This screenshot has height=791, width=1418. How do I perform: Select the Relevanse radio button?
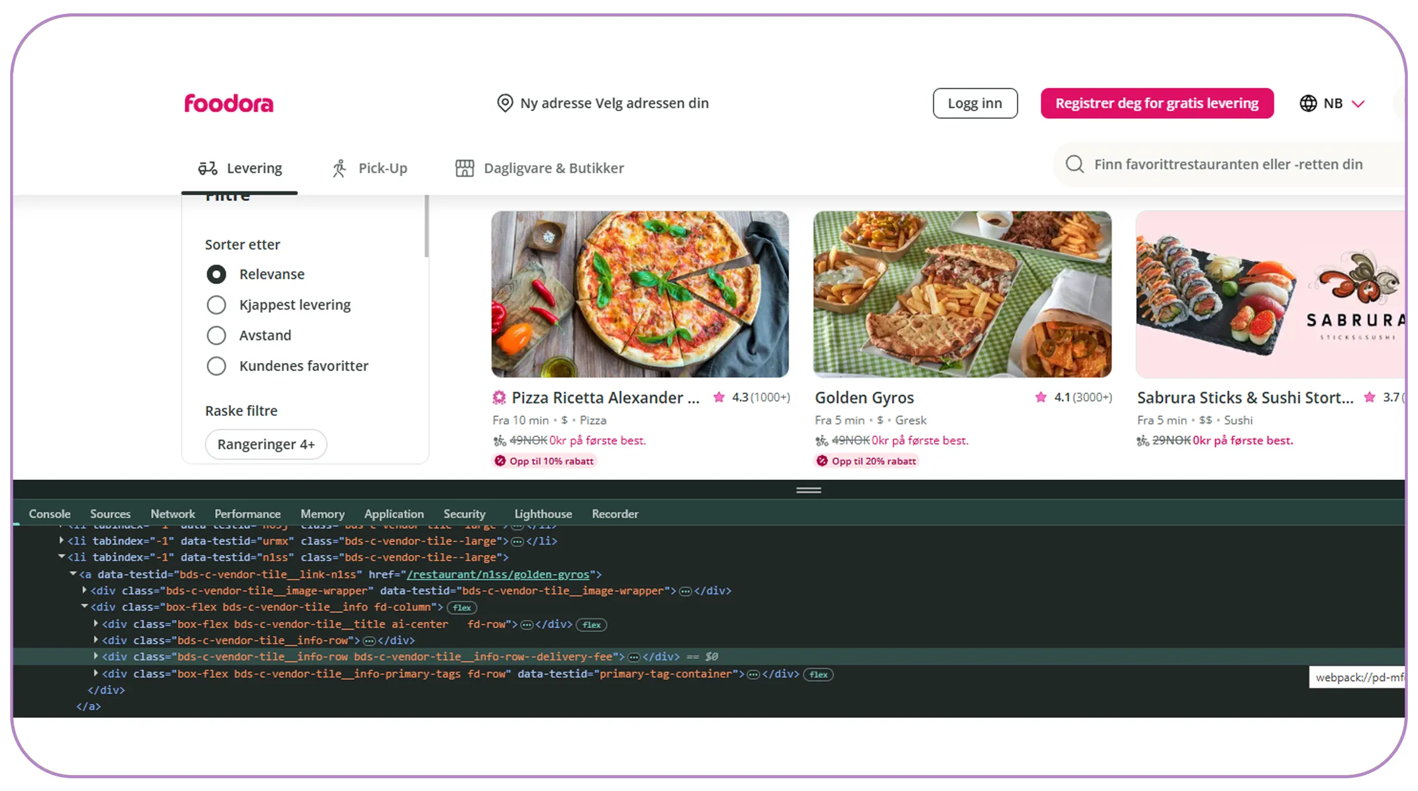click(x=216, y=274)
